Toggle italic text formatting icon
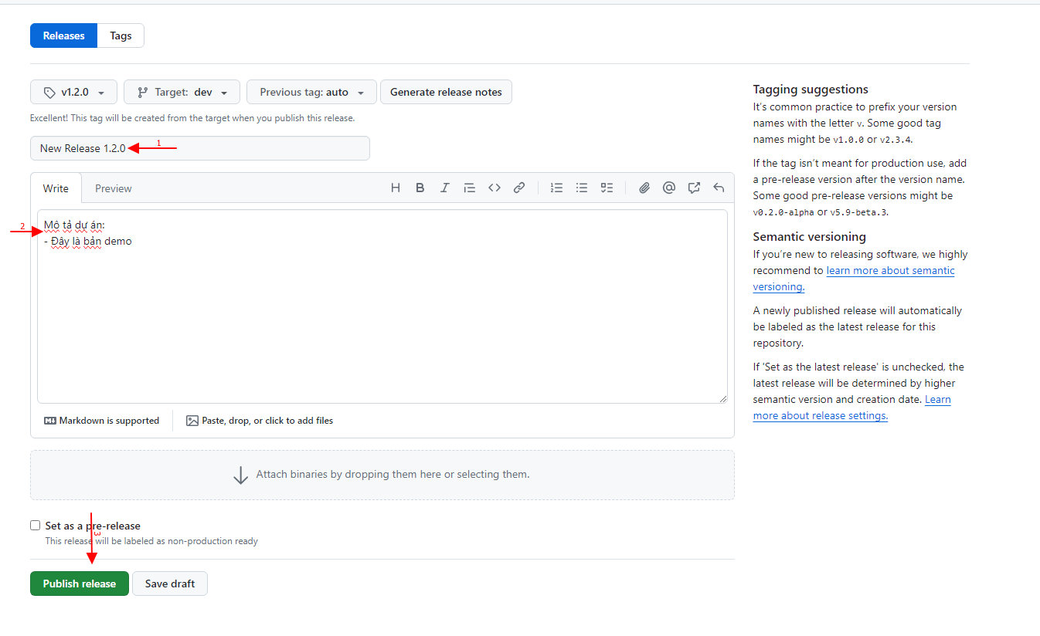The image size is (1040, 636). [x=445, y=188]
